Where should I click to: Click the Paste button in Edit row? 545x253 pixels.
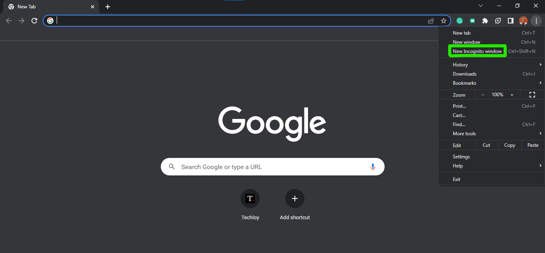[x=533, y=145]
